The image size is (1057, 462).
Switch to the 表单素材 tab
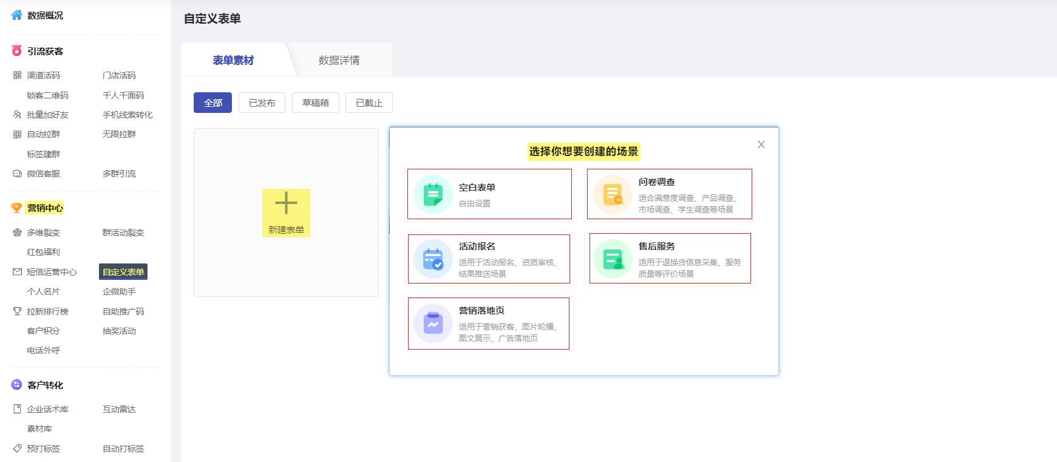(x=233, y=60)
